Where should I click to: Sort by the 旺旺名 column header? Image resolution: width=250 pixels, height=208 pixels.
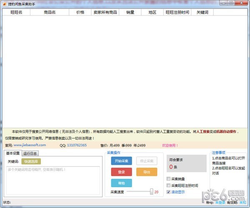(x=16, y=12)
